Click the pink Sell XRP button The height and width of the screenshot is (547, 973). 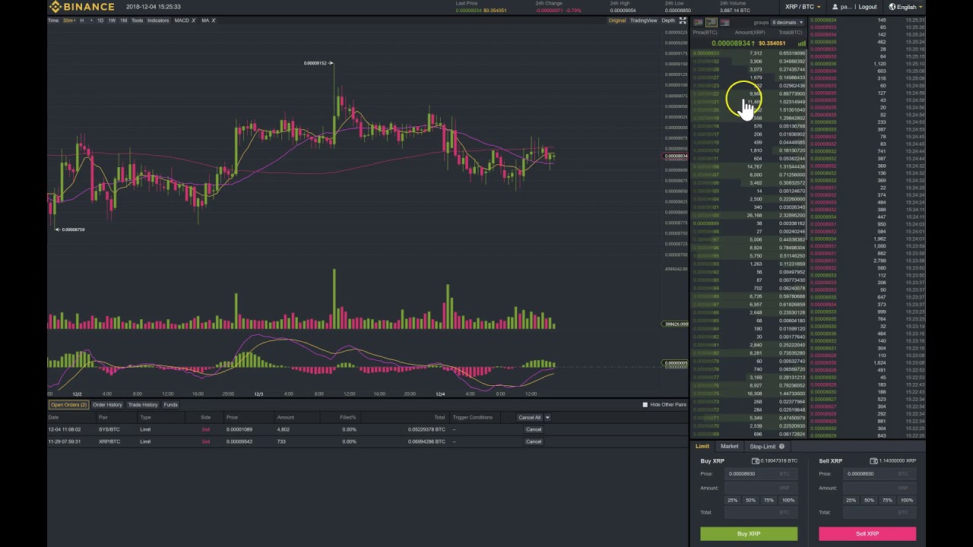tap(867, 533)
